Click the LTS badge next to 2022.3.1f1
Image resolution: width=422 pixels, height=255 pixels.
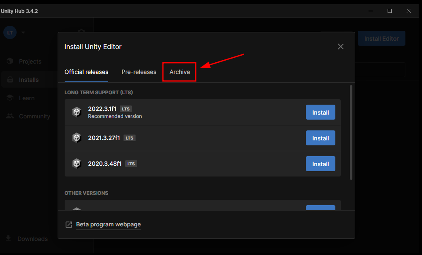[126, 109]
